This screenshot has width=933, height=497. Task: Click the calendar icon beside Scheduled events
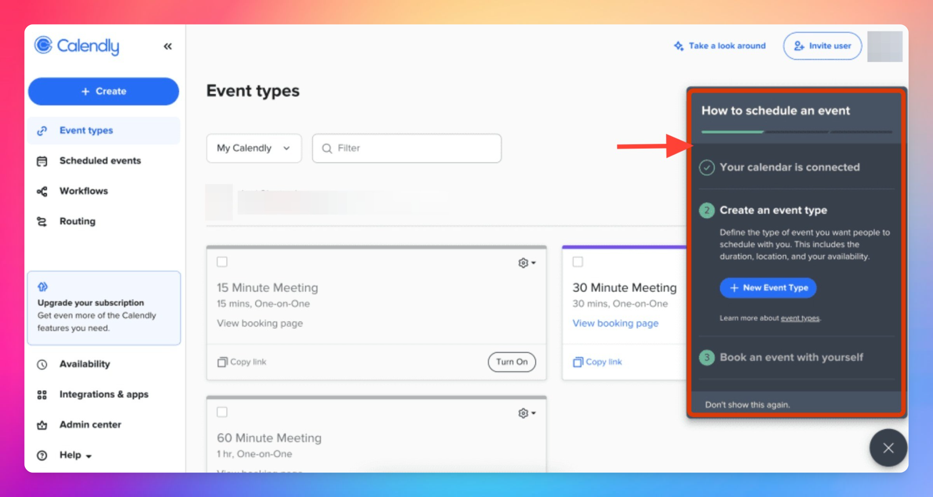pos(42,161)
